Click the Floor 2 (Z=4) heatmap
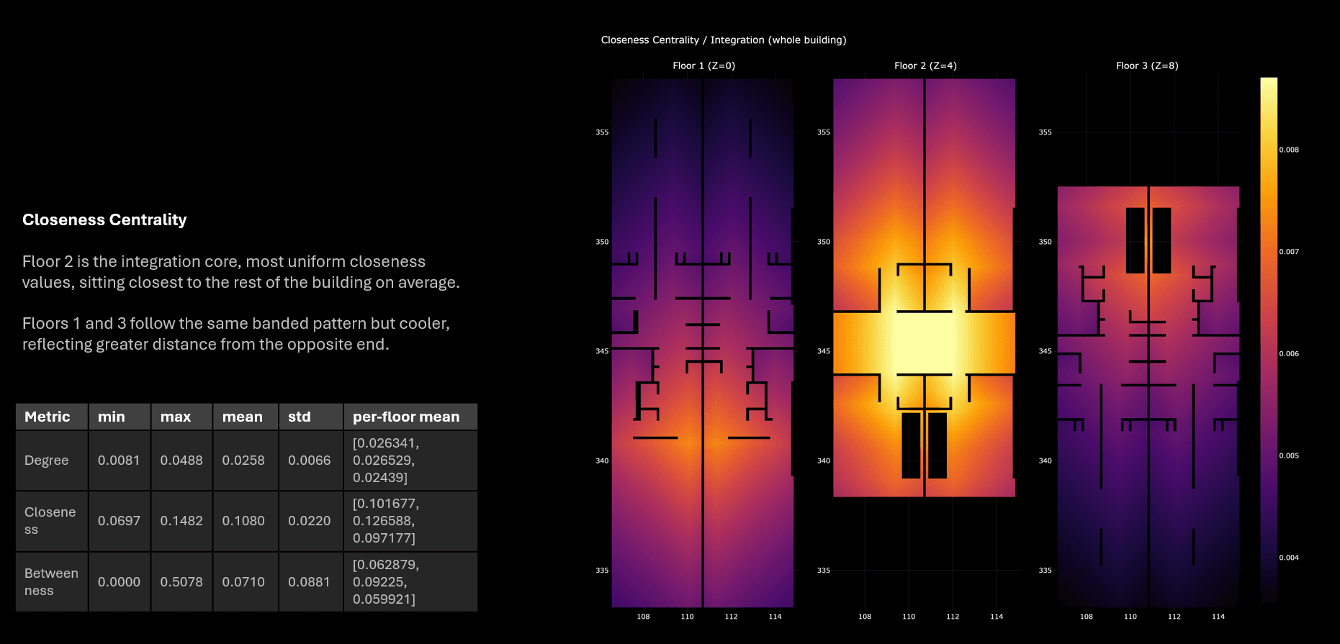 [924, 288]
